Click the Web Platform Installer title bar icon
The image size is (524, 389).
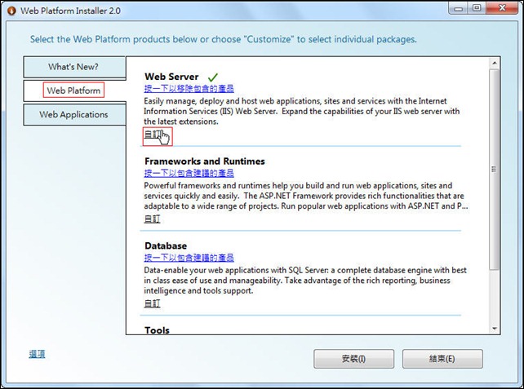click(x=11, y=11)
